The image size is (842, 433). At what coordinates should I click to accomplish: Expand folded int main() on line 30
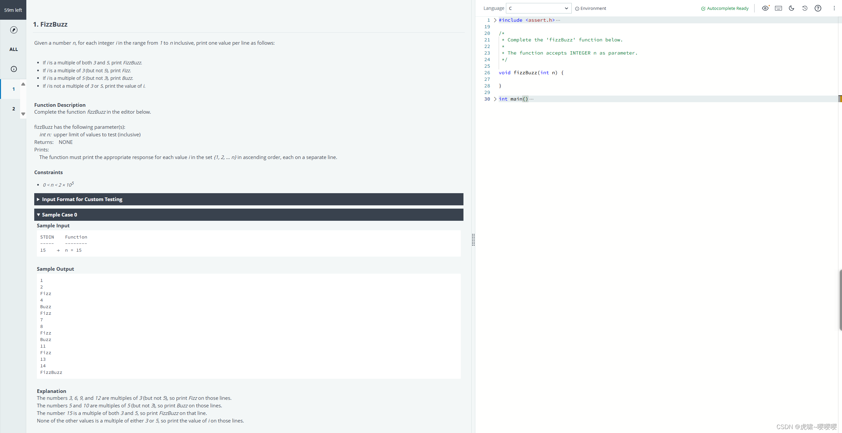(x=495, y=99)
